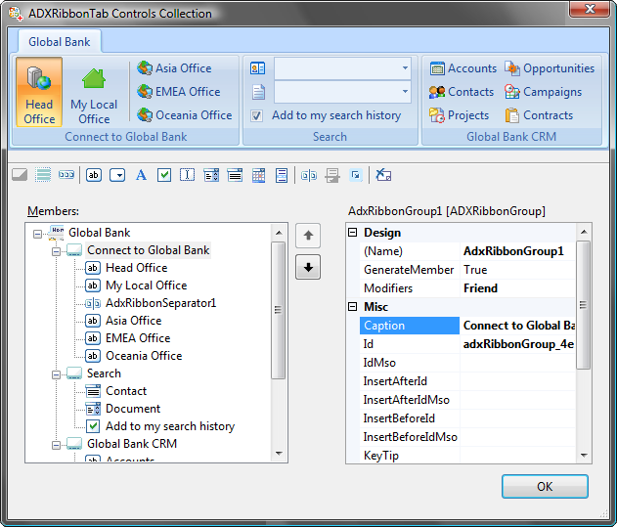Collapse the Design property category
Screen dimensions: 617x527
[x=353, y=233]
